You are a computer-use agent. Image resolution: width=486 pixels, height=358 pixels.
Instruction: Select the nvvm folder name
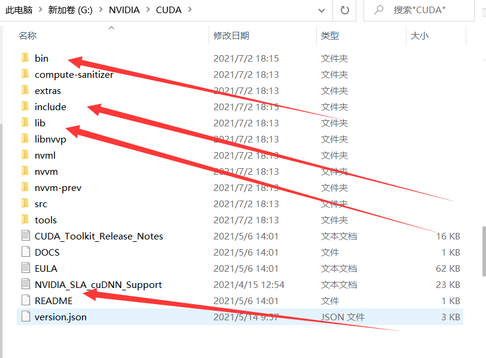pyautogui.click(x=46, y=171)
